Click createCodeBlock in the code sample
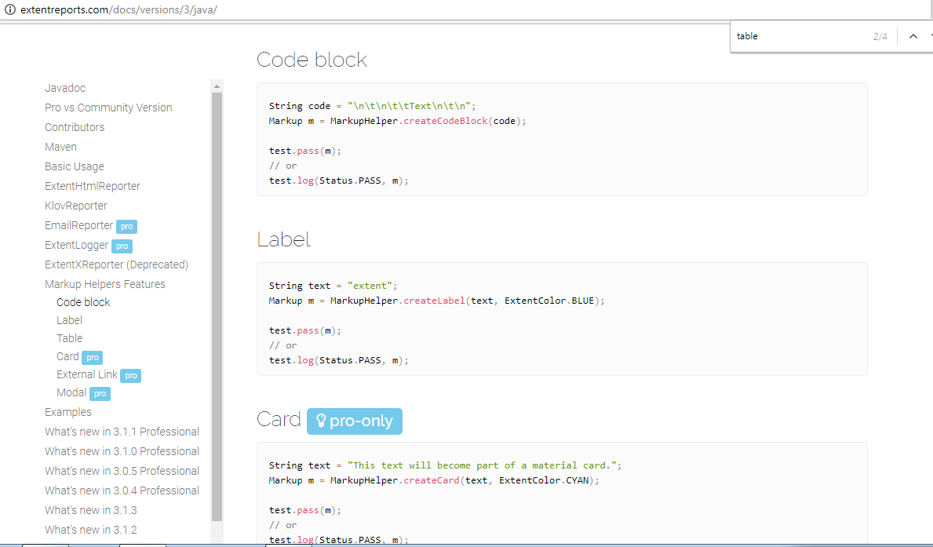The image size is (933, 547). point(446,122)
